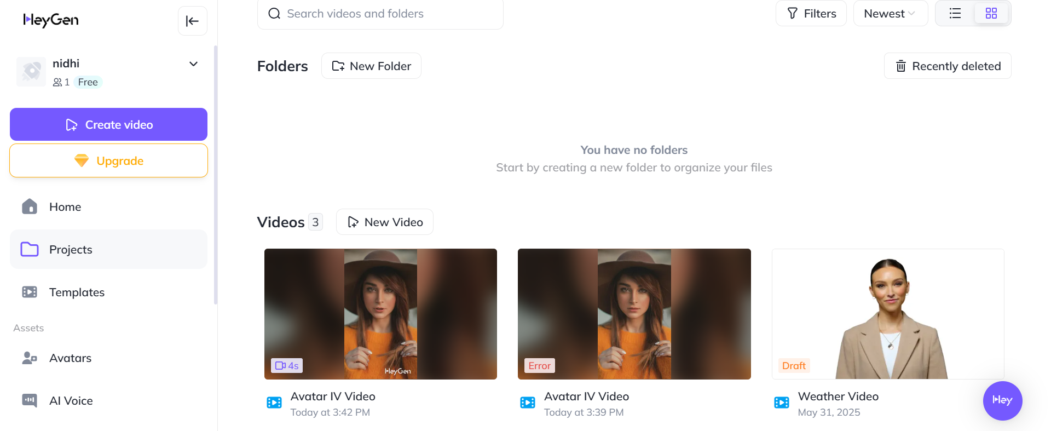
Task: Collapse the sidebar with the arrow icon
Action: point(192,21)
